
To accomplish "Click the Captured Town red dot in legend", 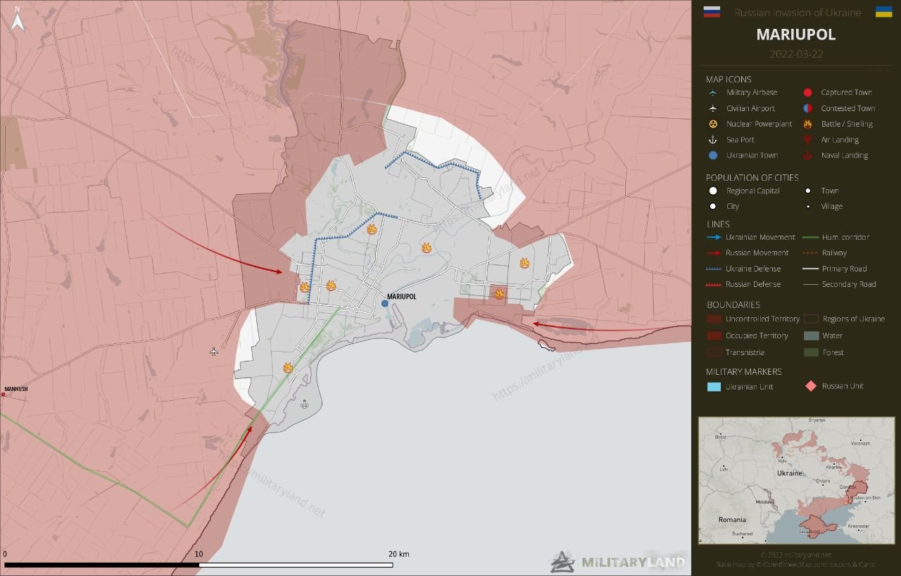I will 807,93.
